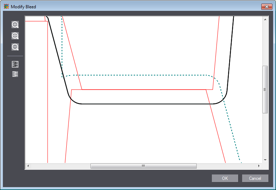Screen dimensions: 276x190
Task: Click the Modify Bleed title bar app icon
Action: (x=6, y=7)
